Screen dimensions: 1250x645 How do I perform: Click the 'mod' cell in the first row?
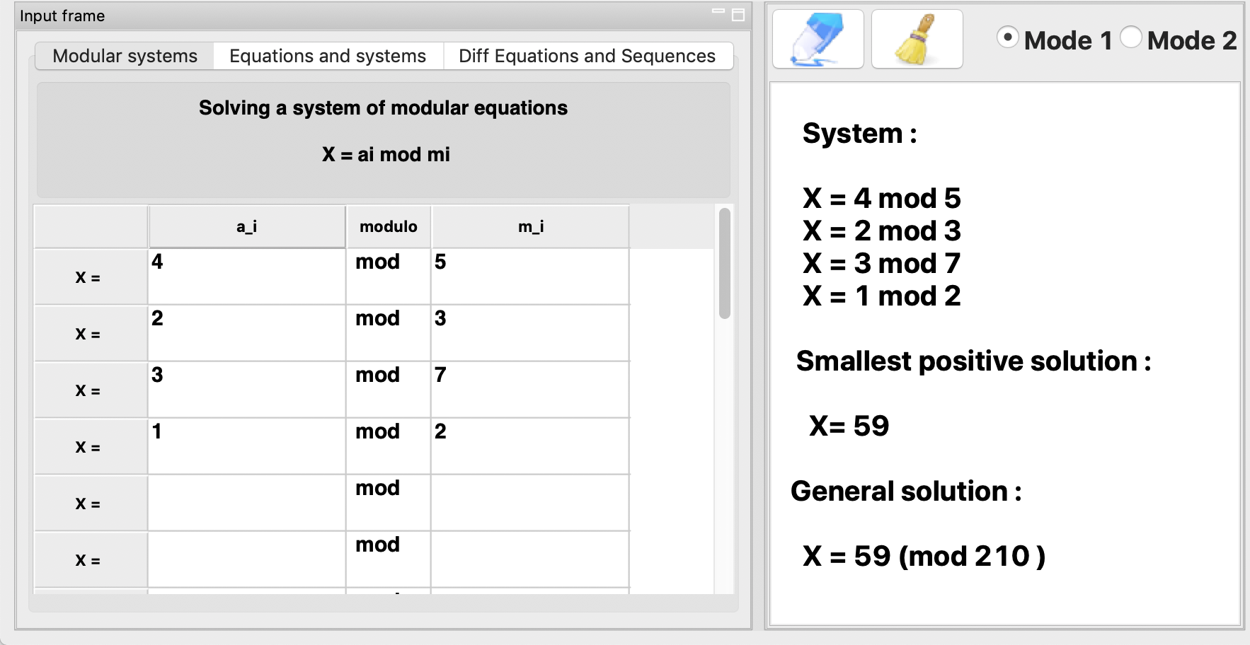(388, 277)
